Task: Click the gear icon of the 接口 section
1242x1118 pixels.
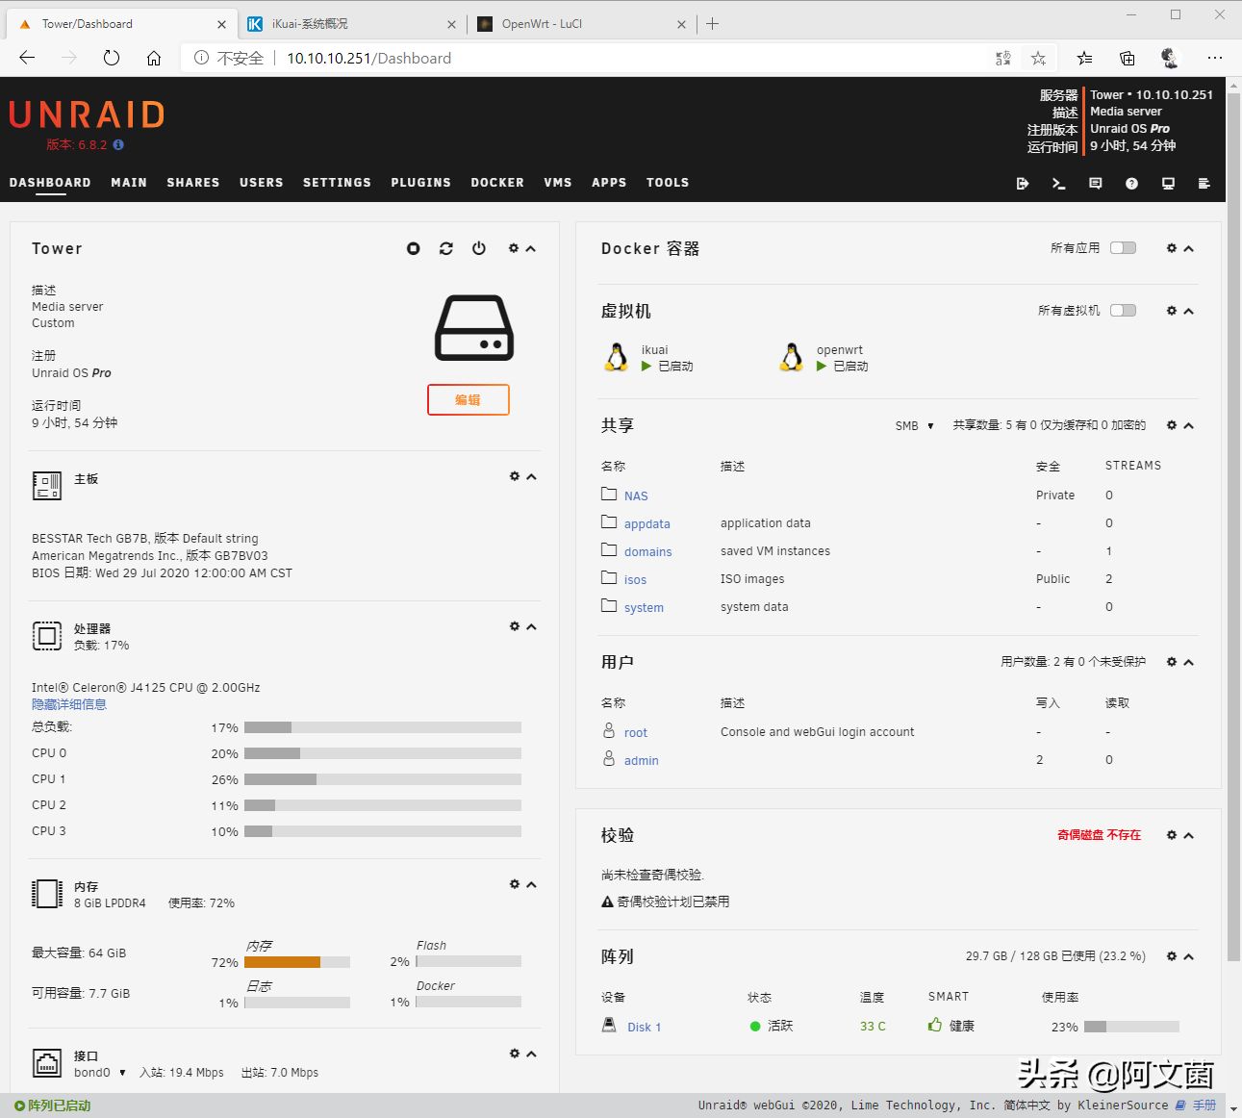Action: [515, 1054]
